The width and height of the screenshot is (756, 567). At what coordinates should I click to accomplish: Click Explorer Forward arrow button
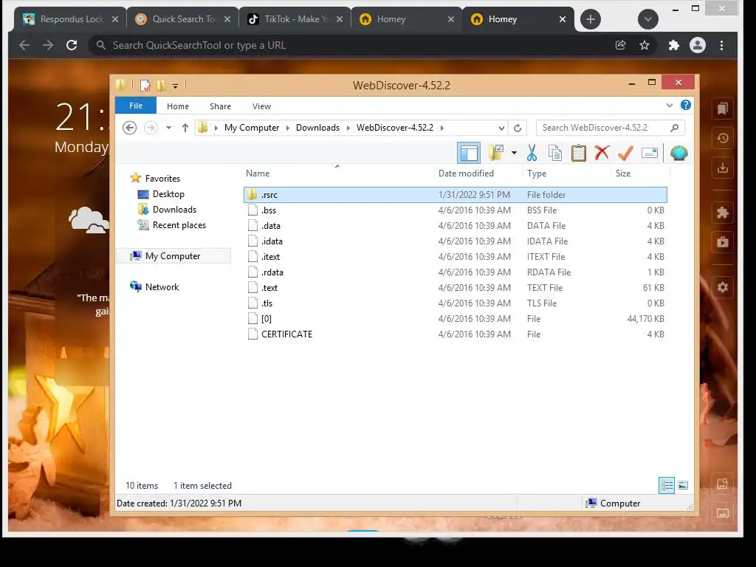tap(151, 128)
